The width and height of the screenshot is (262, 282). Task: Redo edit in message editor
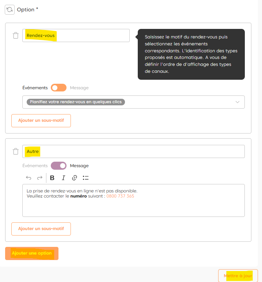coord(39,178)
